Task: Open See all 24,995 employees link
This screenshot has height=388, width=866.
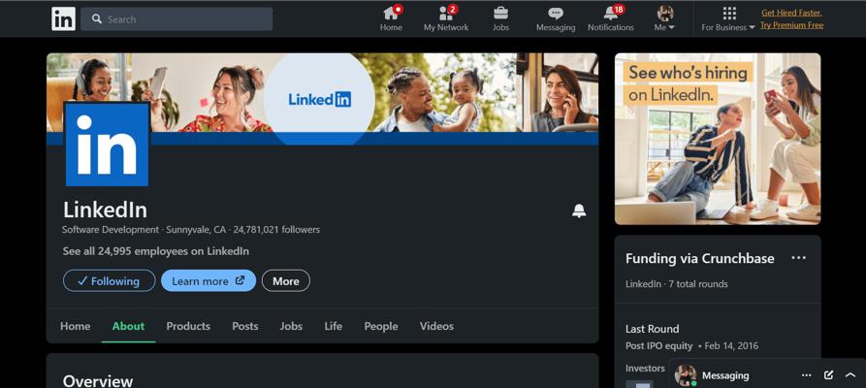Action: (156, 251)
